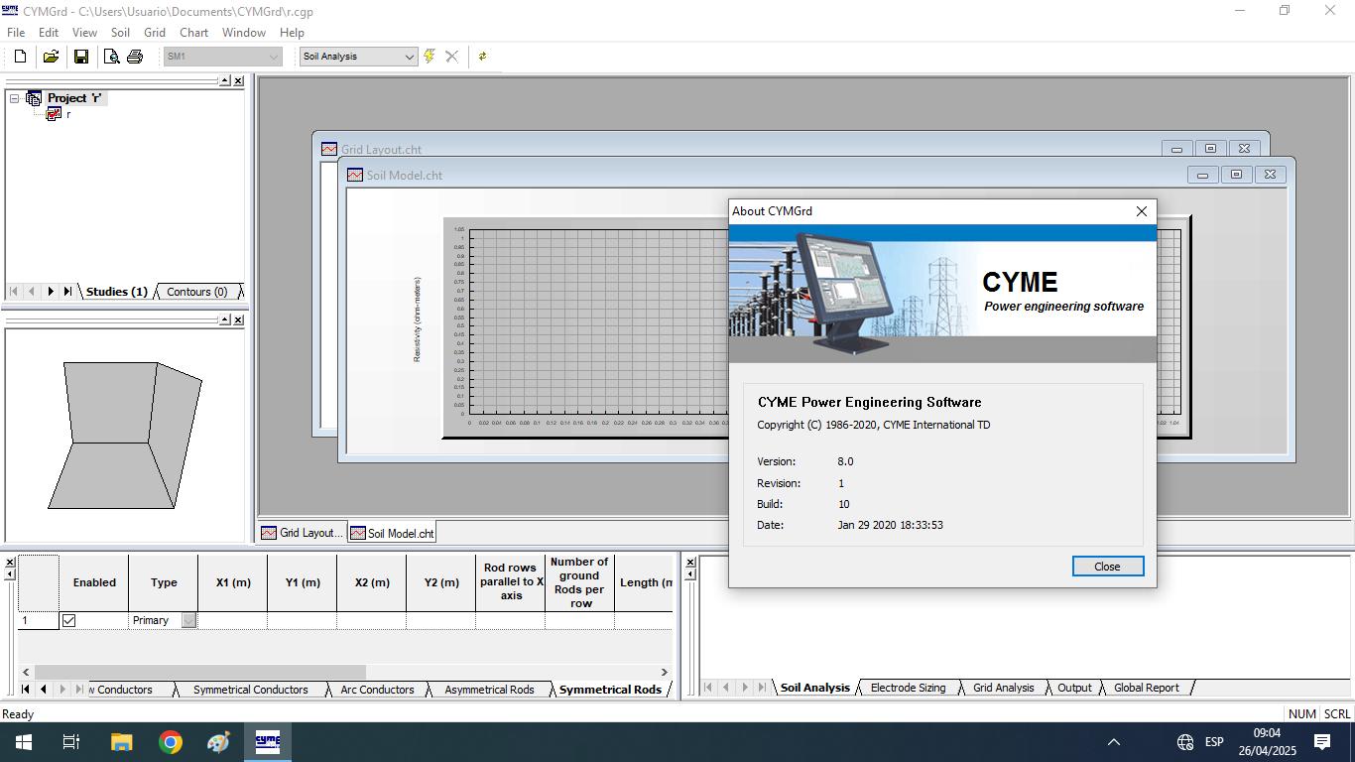Go to the previous data-table tab
Viewport: 1355px width, 762px height.
[x=43, y=689]
